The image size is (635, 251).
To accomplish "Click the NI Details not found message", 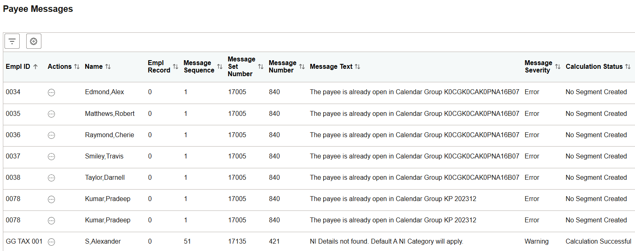I will click(387, 241).
